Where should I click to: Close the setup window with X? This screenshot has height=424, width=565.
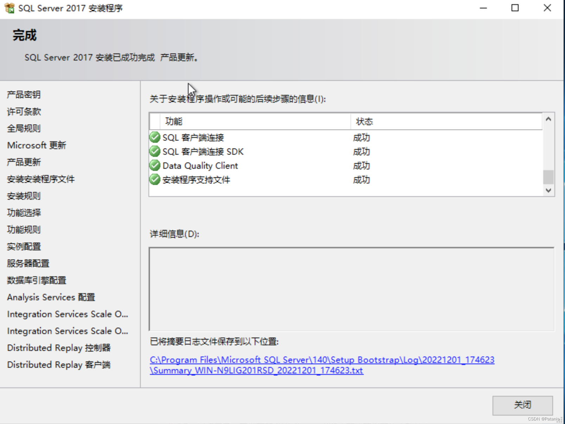point(547,8)
